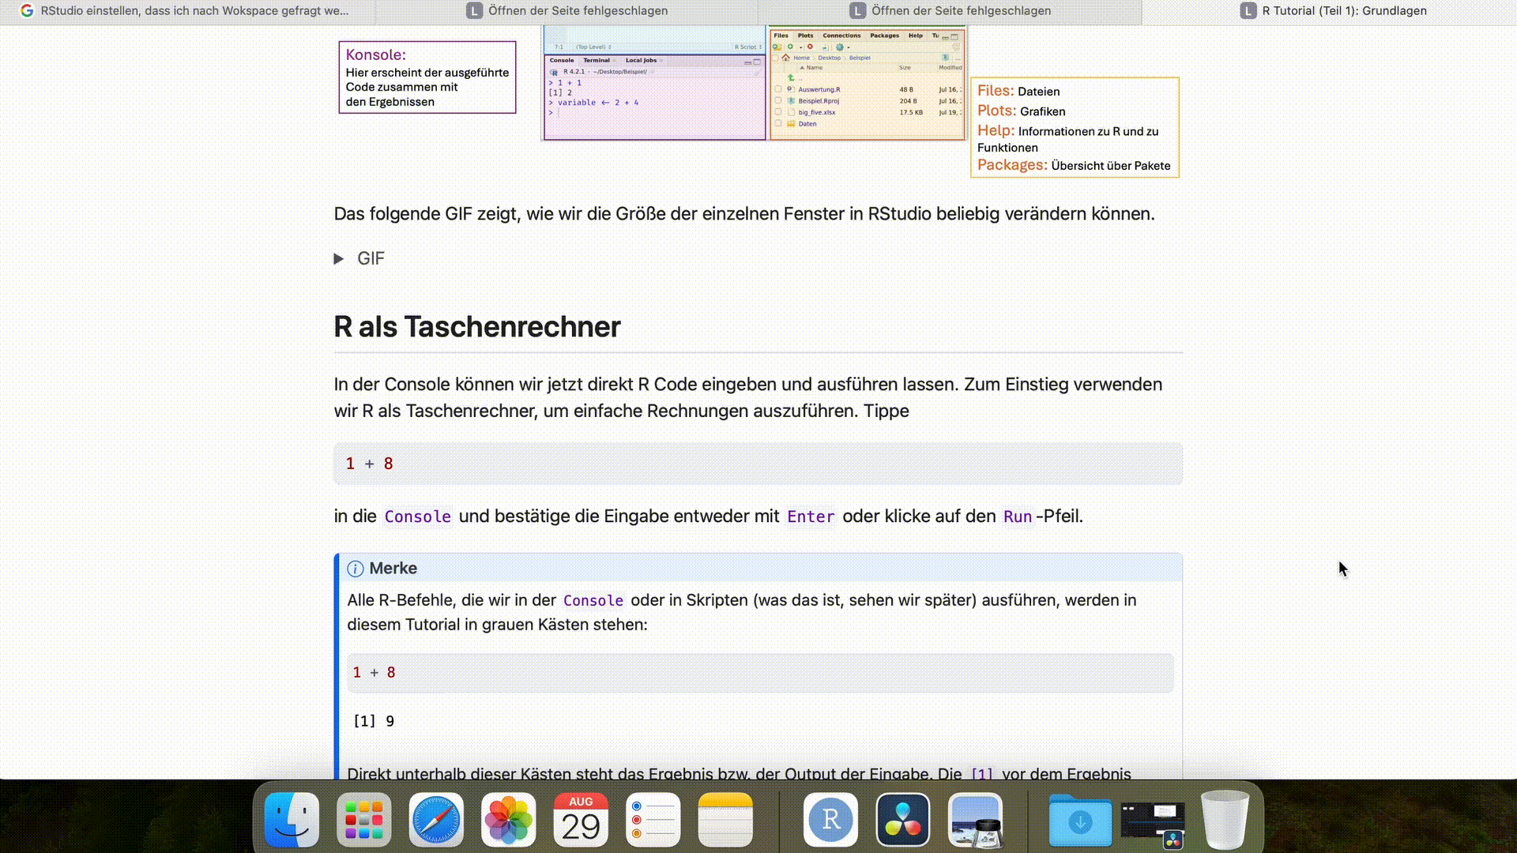Open the yellow Notes app

click(x=725, y=820)
